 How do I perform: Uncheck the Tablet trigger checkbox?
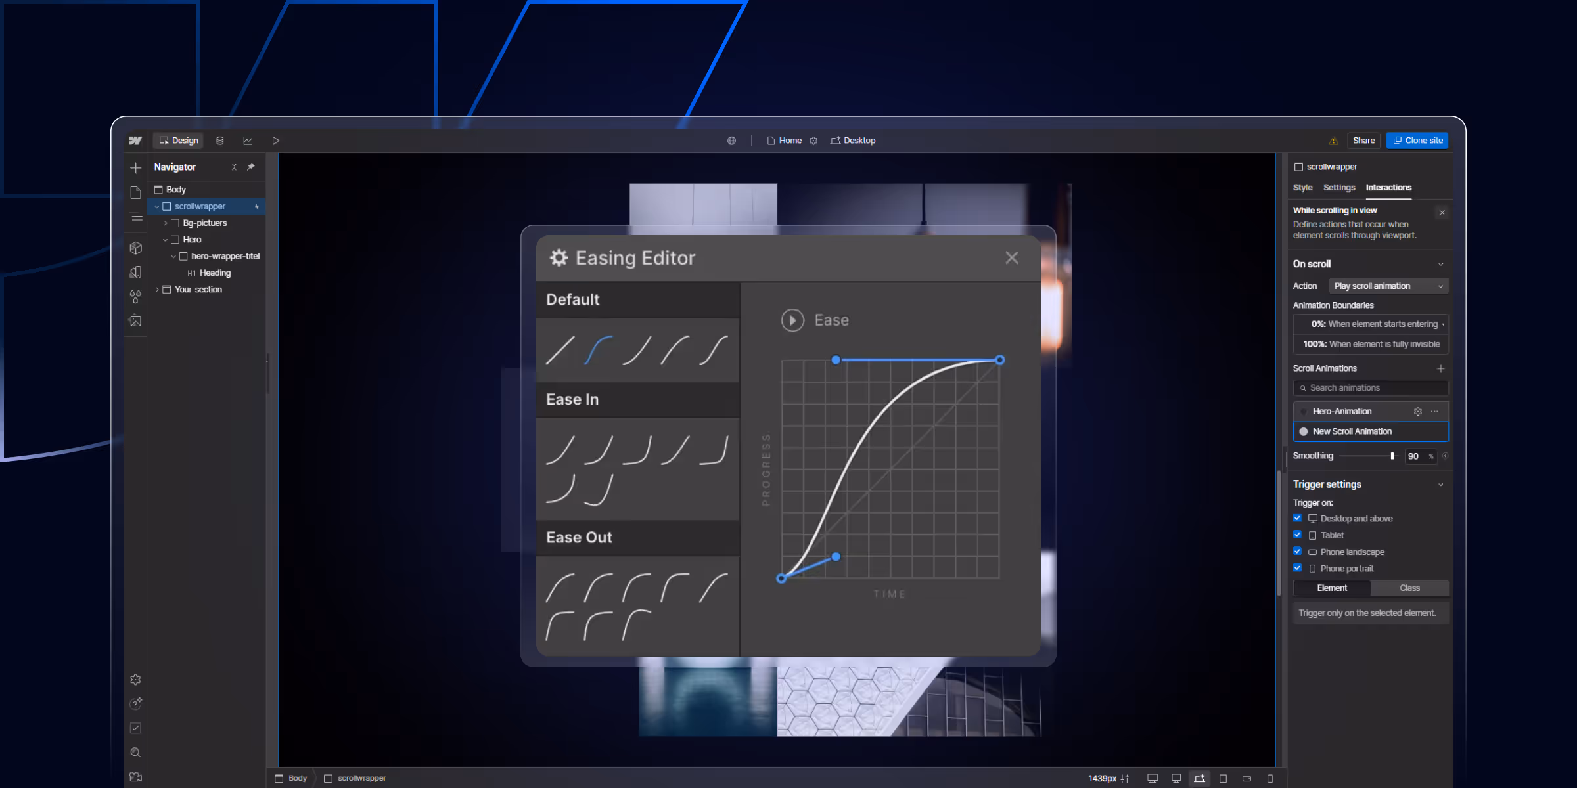pyautogui.click(x=1298, y=535)
